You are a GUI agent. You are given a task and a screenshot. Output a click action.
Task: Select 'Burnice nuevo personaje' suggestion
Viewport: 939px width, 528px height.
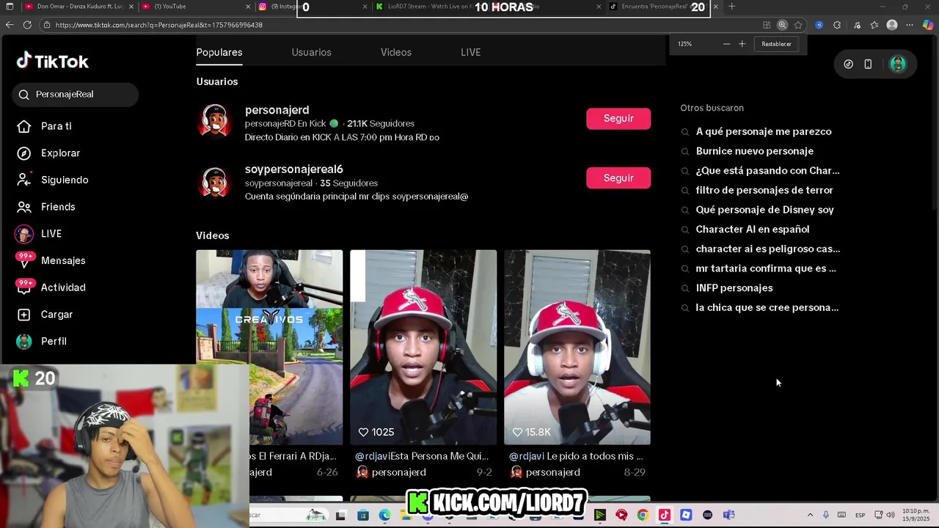click(x=755, y=151)
